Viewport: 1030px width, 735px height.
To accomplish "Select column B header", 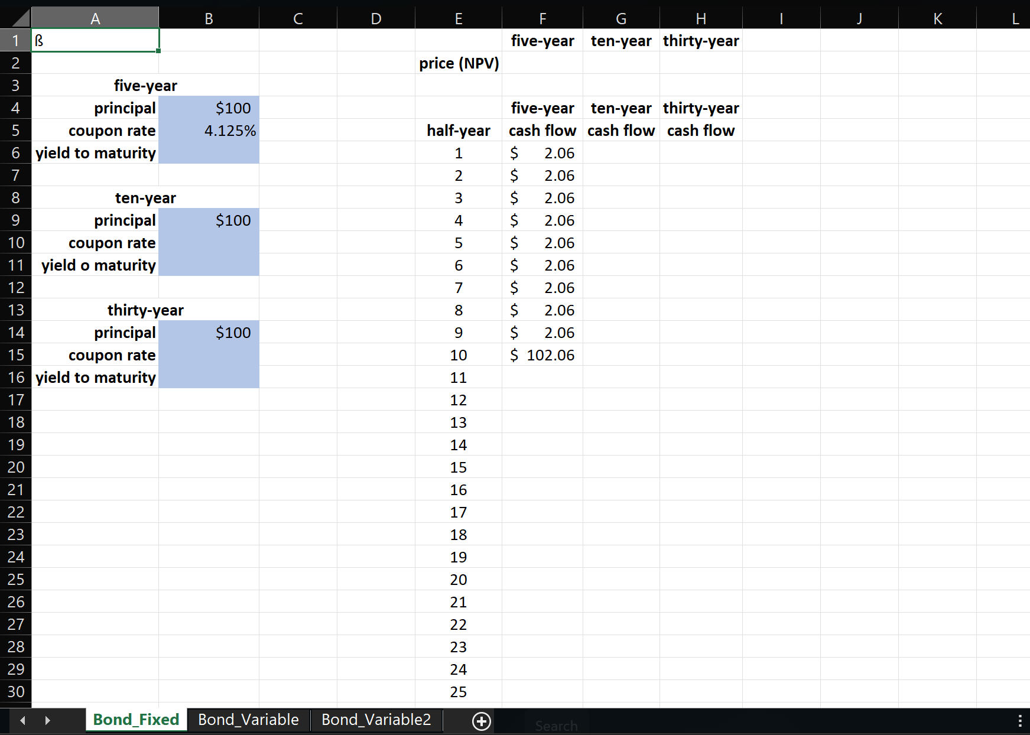I will pos(209,18).
